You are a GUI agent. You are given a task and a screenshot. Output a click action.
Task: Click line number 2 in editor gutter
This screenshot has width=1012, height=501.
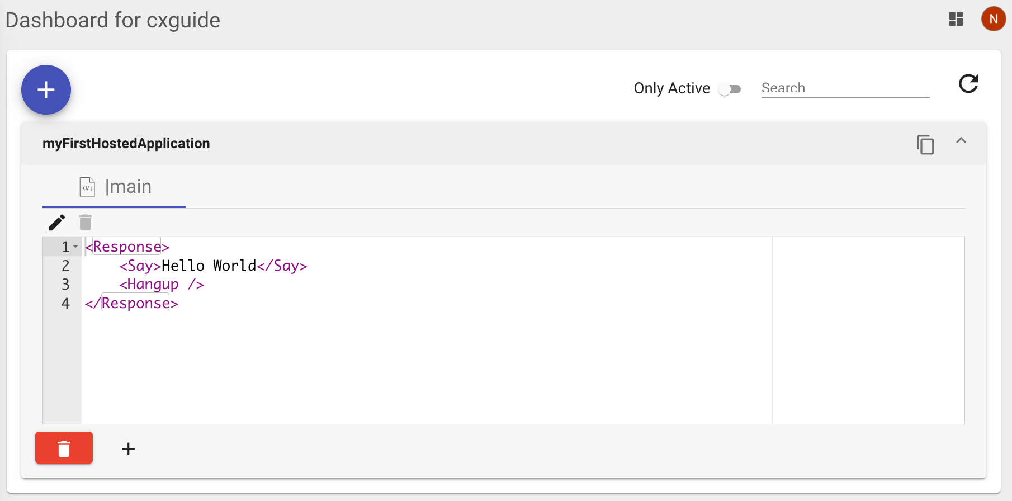pos(65,266)
